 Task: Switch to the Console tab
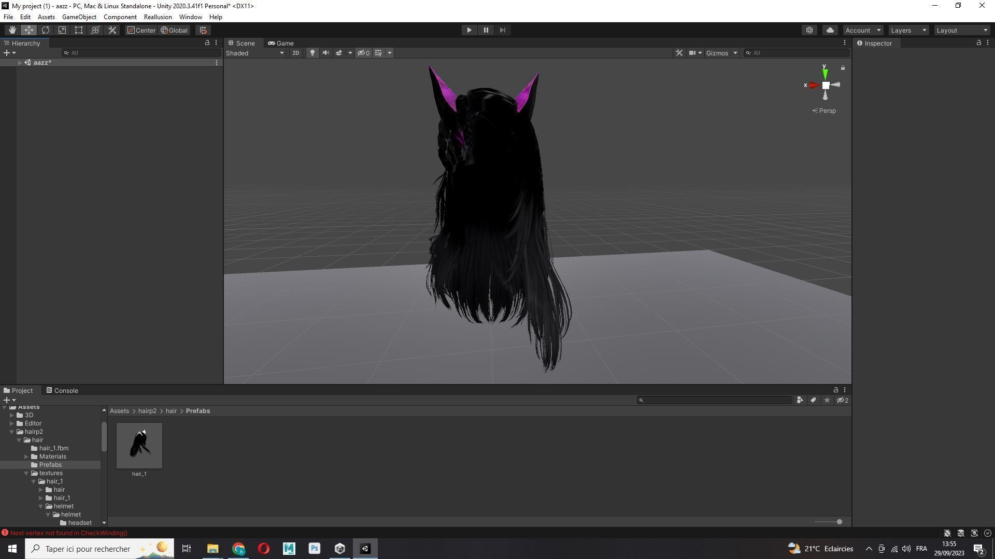(x=62, y=391)
